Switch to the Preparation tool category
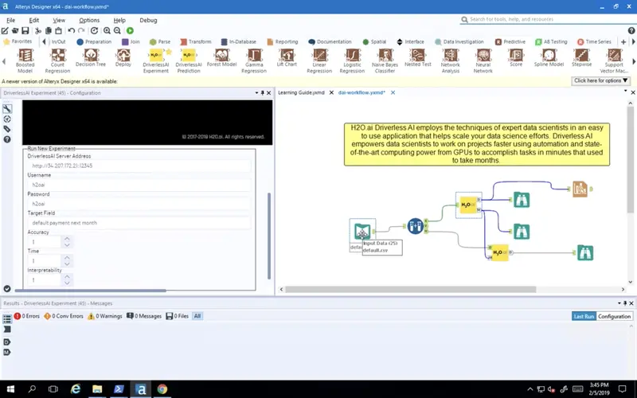The width and height of the screenshot is (637, 398). pos(94,41)
